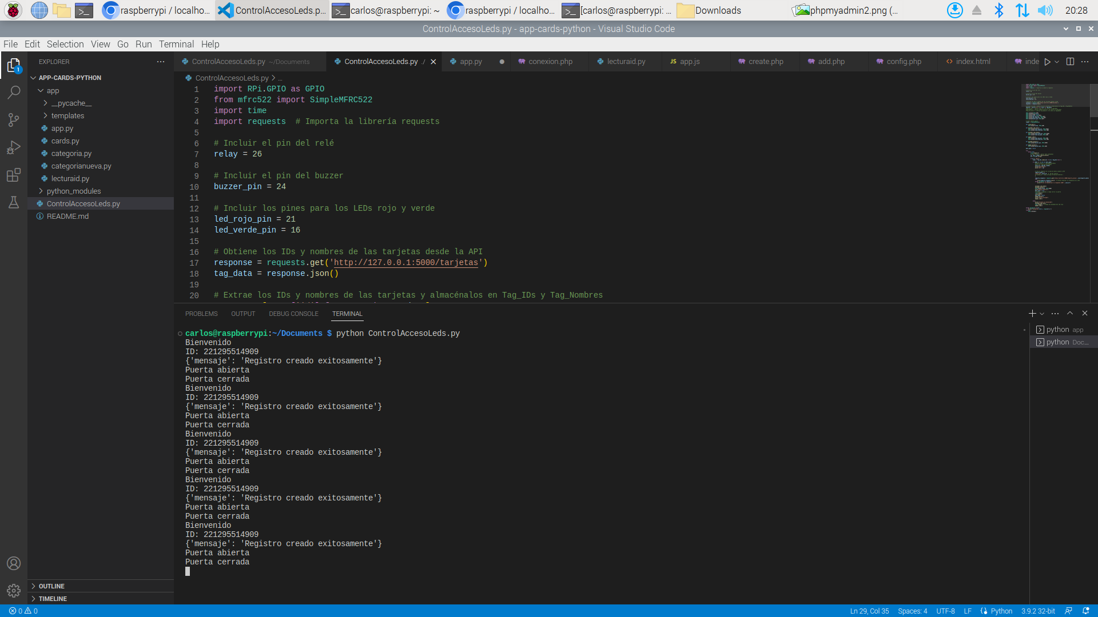
Task: Open Source Control view
Action: [x=14, y=120]
